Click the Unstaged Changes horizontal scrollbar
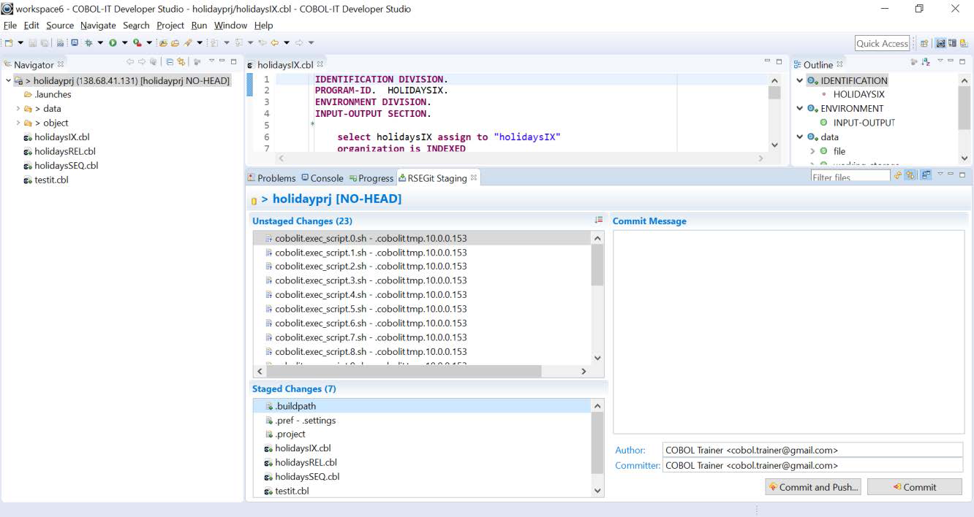 click(403, 371)
